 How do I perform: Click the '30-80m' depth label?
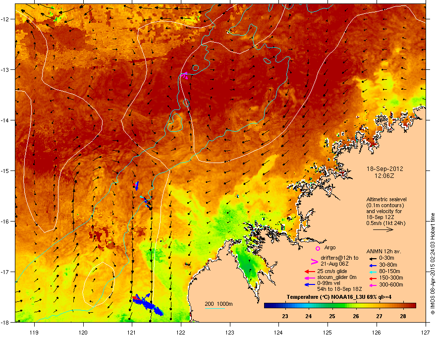[388, 265]
